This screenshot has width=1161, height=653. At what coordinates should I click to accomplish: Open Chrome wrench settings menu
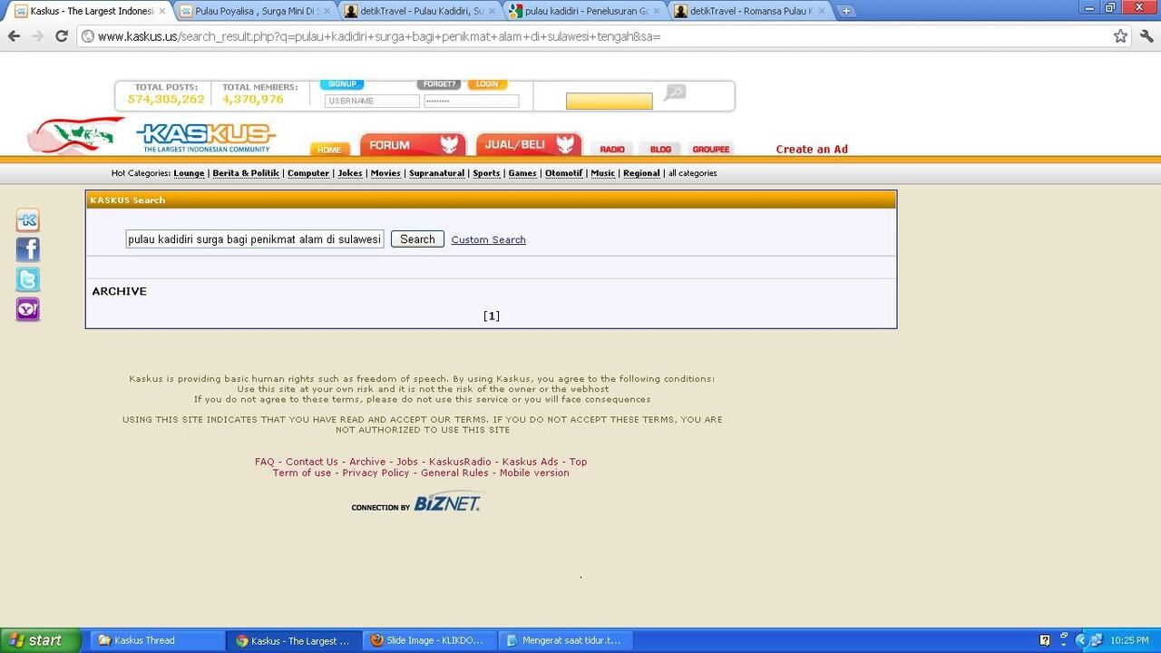[1146, 36]
